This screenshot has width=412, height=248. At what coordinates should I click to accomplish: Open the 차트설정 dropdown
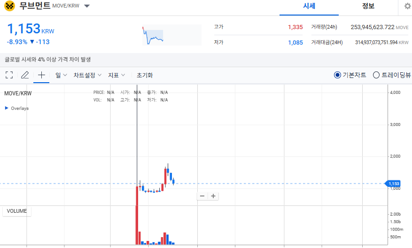87,75
